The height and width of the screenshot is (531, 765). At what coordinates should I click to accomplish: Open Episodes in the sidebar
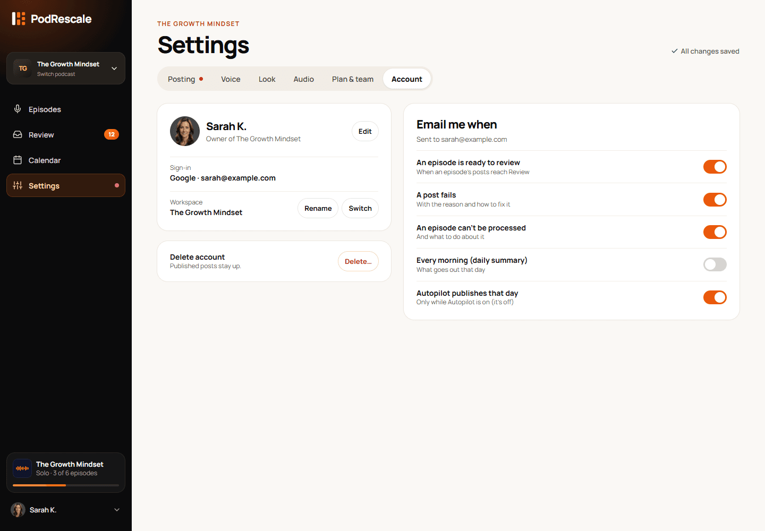pos(66,109)
